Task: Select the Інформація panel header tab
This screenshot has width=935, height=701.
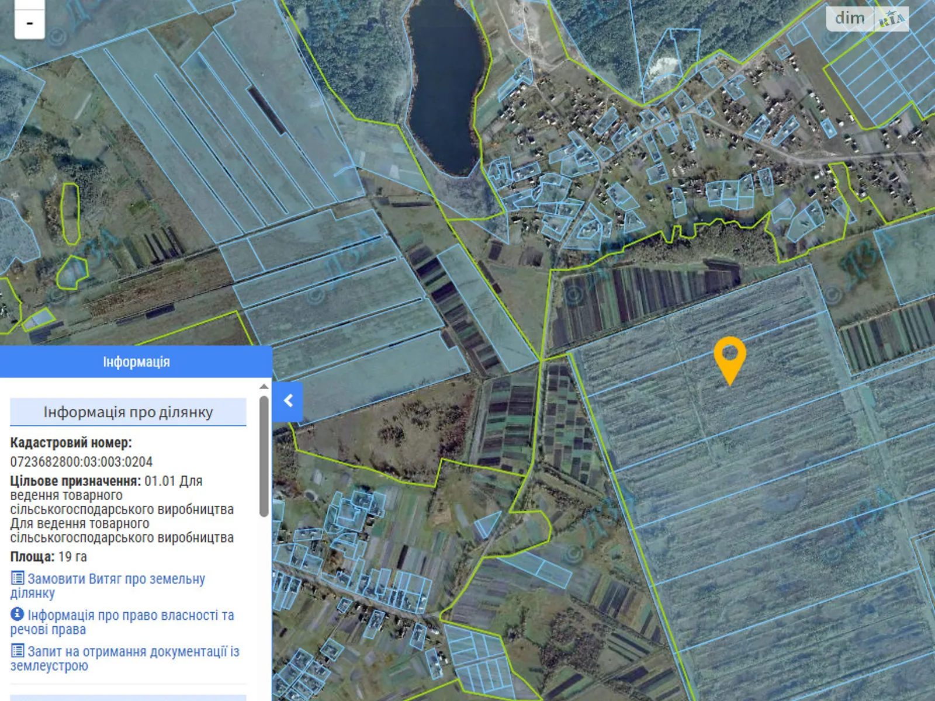Action: pos(136,362)
